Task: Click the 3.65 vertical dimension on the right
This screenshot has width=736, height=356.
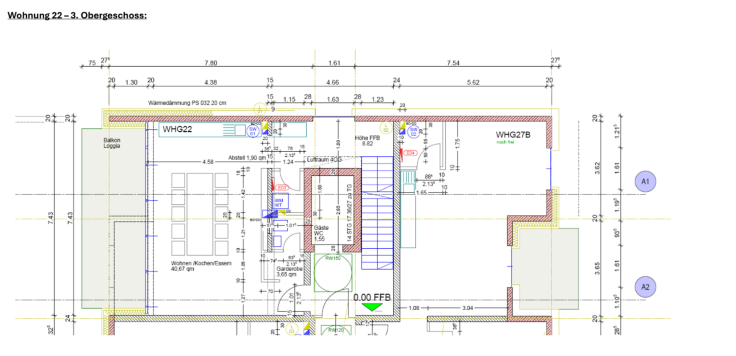Action: [598, 268]
